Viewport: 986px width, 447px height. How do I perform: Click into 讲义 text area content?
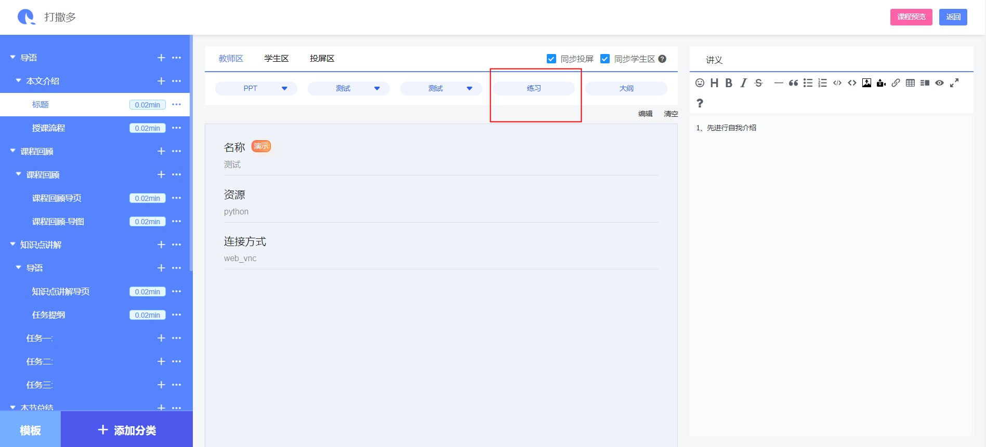[x=831, y=275]
